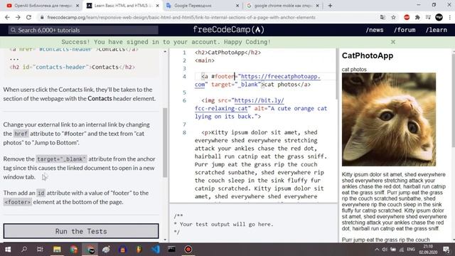Click target="_blank" text in the editor
The width and height of the screenshot is (455, 256).
pyautogui.click(x=236, y=85)
